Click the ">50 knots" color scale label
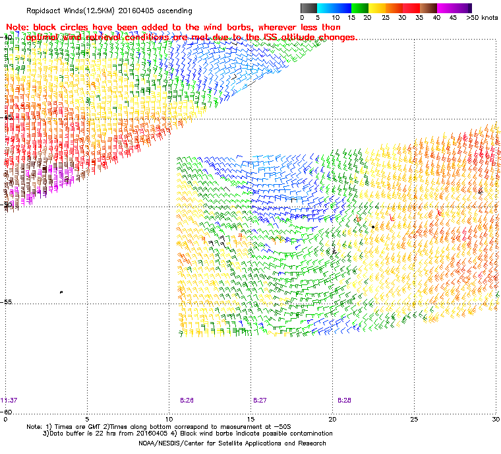 pyautogui.click(x=482, y=18)
